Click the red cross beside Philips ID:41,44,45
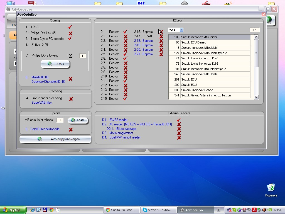The width and height of the screenshot is (285, 214). tap(70, 33)
